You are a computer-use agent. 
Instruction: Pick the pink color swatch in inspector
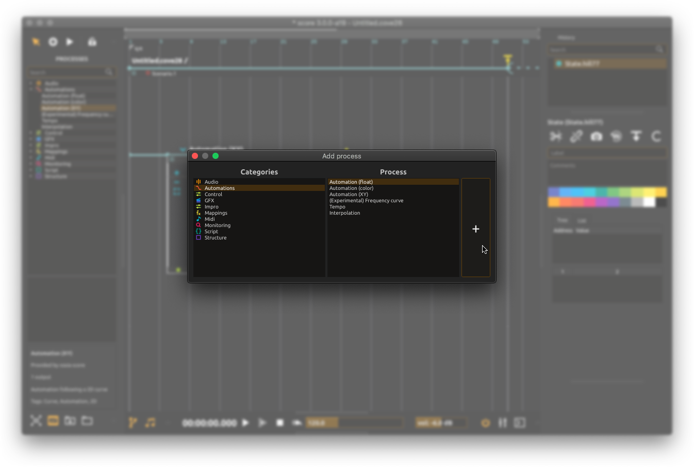589,202
